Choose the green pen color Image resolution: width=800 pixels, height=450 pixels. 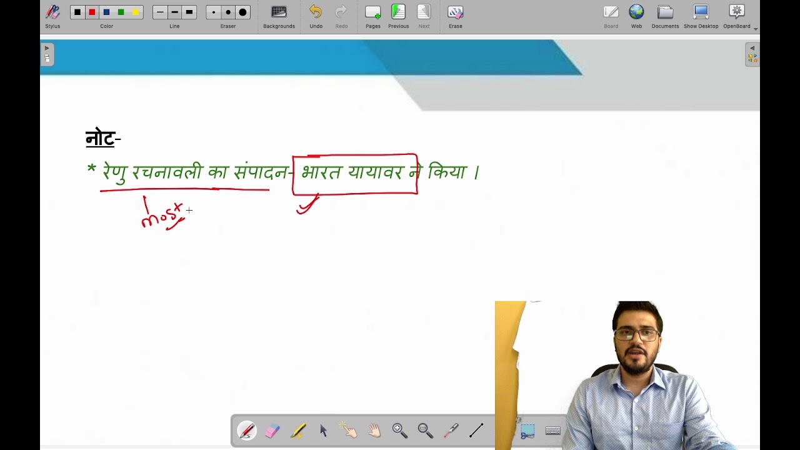coord(121,12)
